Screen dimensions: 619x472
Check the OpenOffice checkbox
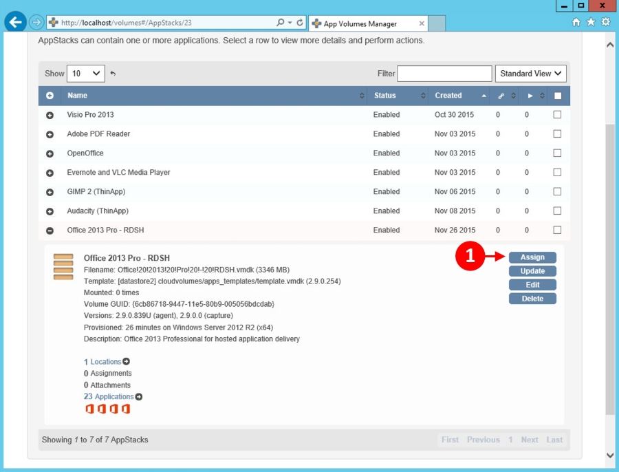coord(557,153)
